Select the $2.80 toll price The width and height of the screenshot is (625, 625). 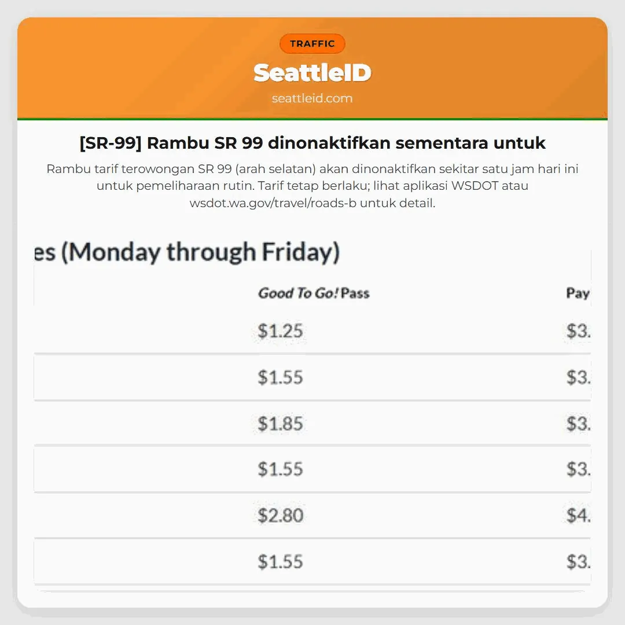point(280,515)
